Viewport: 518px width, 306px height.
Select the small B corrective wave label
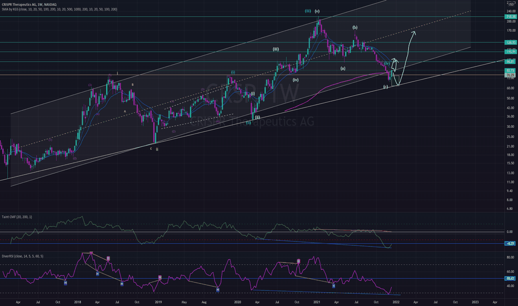point(132,85)
